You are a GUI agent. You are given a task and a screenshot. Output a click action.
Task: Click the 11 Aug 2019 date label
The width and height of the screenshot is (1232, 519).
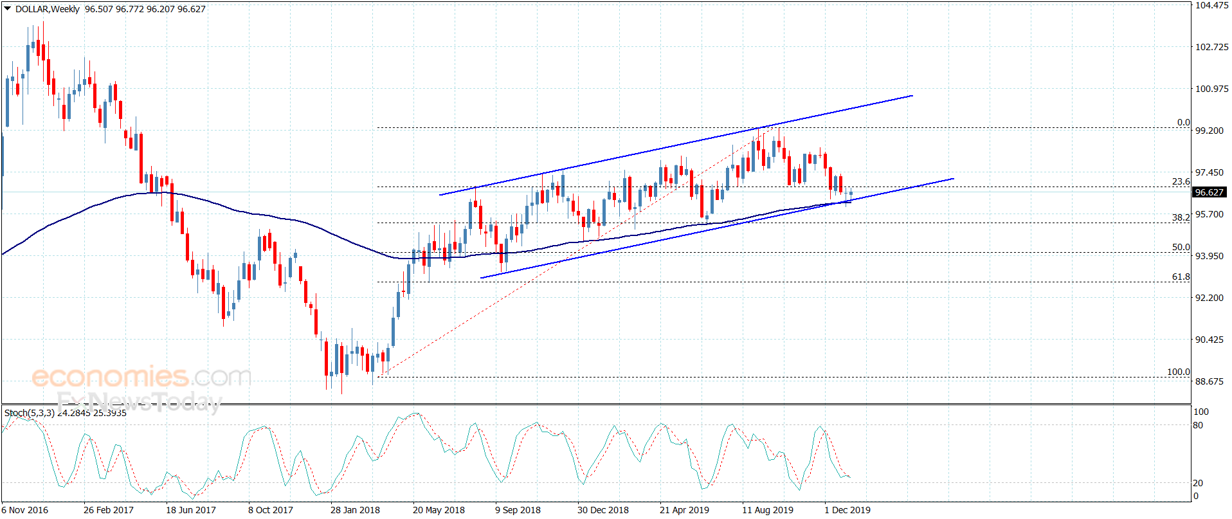point(768,510)
